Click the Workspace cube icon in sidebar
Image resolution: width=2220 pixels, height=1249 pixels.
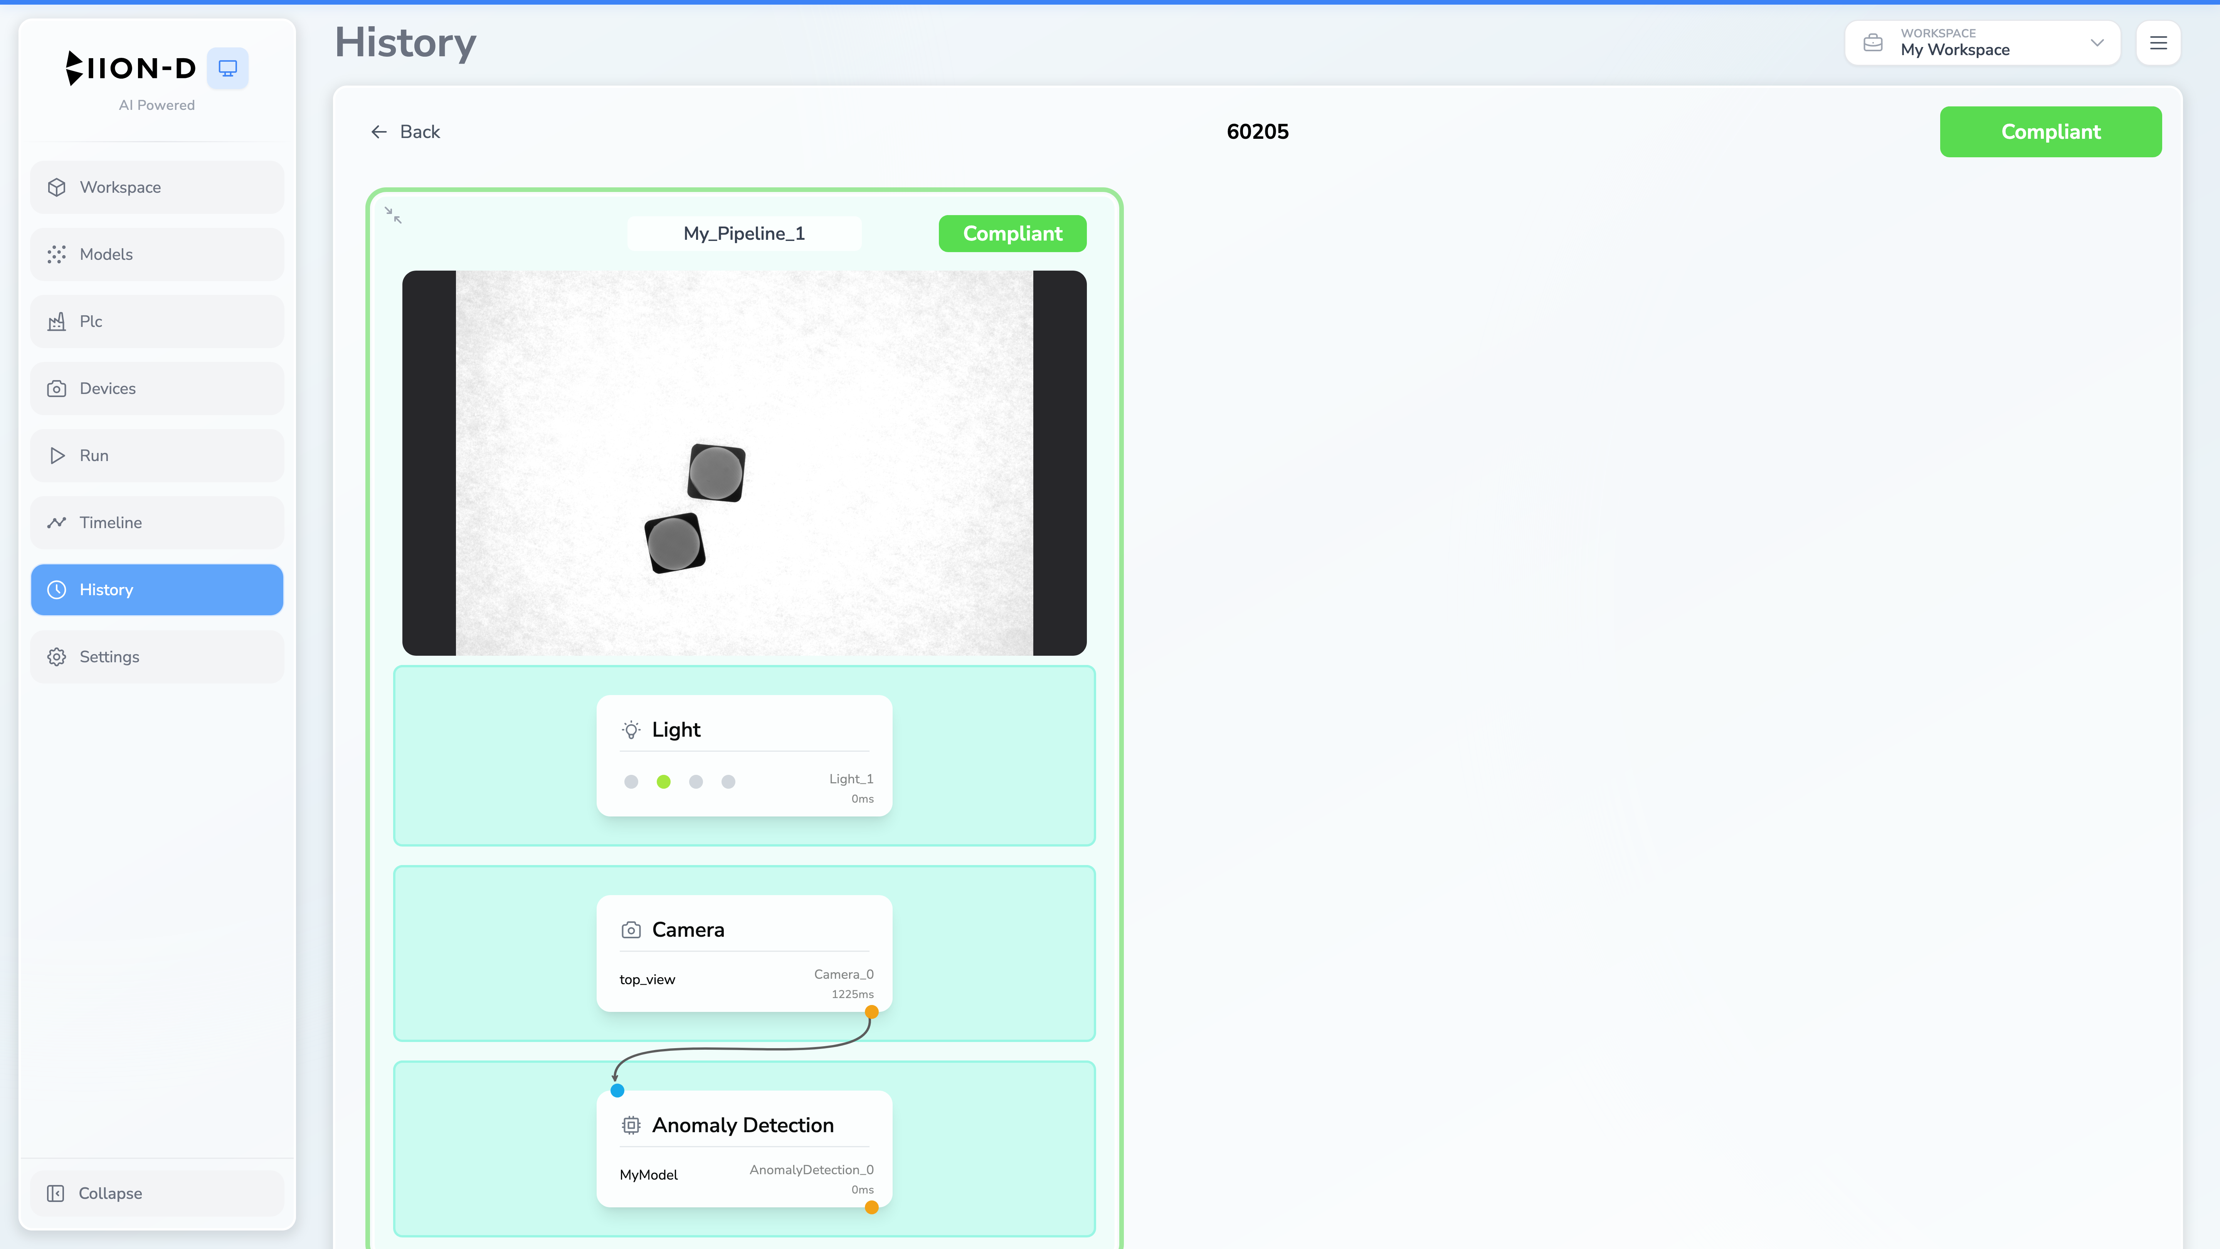click(57, 187)
